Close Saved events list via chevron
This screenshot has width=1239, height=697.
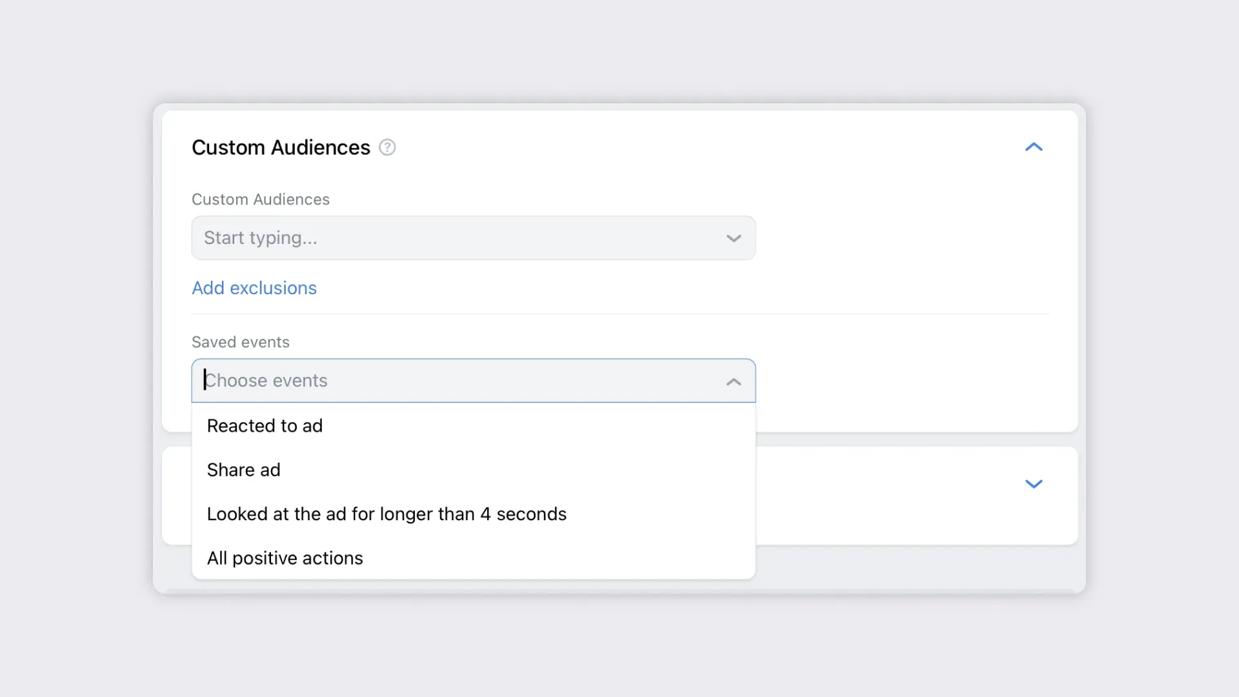(734, 381)
